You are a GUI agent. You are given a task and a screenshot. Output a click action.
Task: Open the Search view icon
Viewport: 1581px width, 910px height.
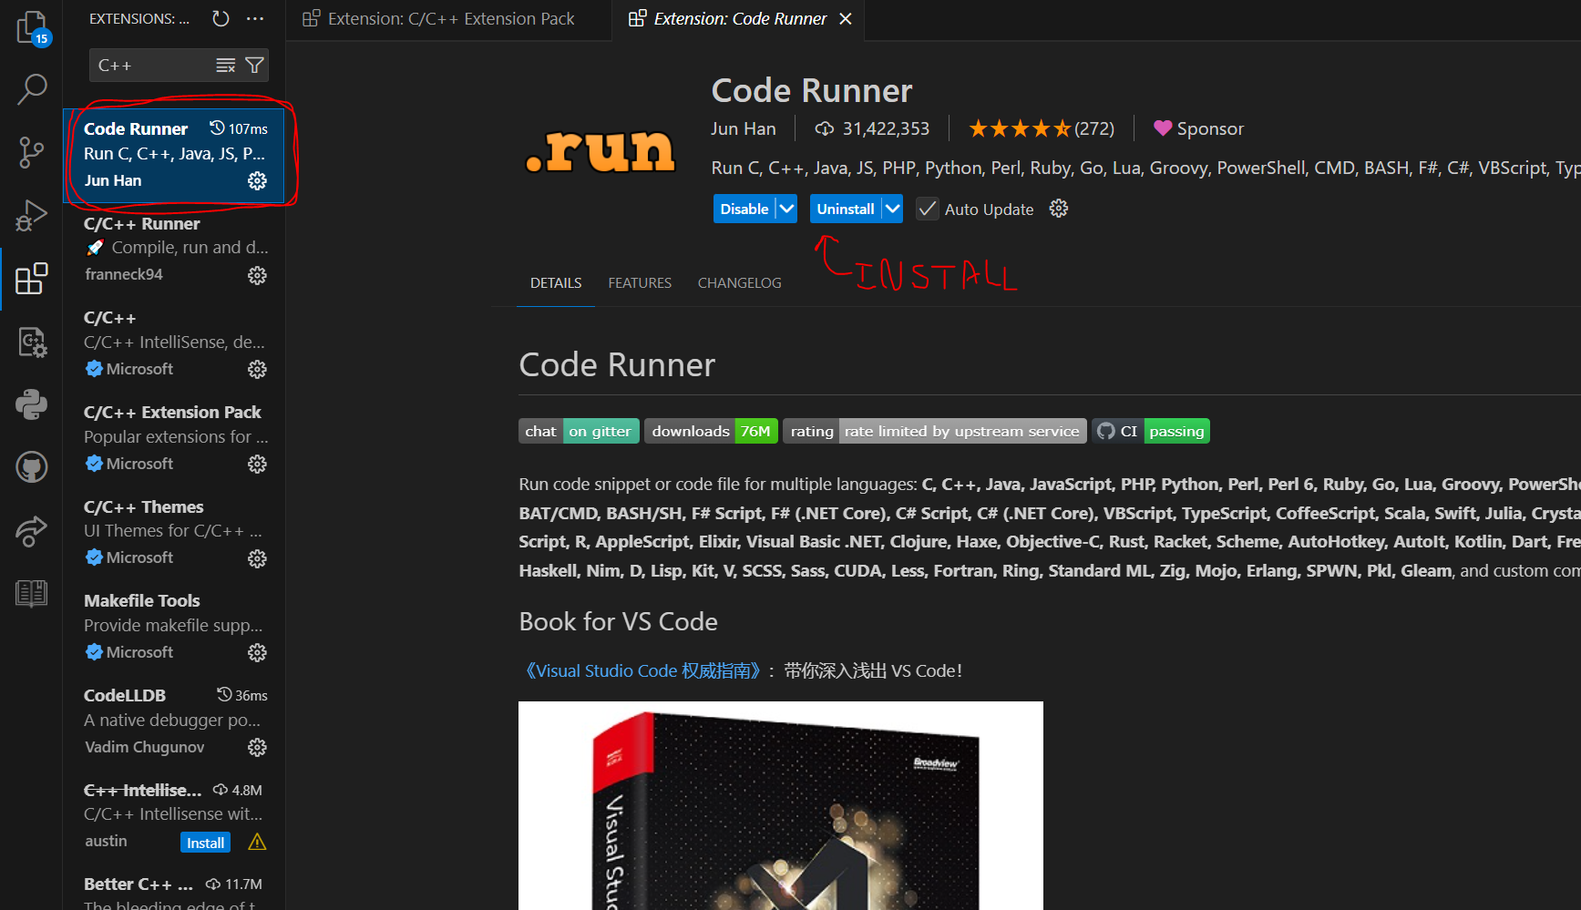(31, 89)
